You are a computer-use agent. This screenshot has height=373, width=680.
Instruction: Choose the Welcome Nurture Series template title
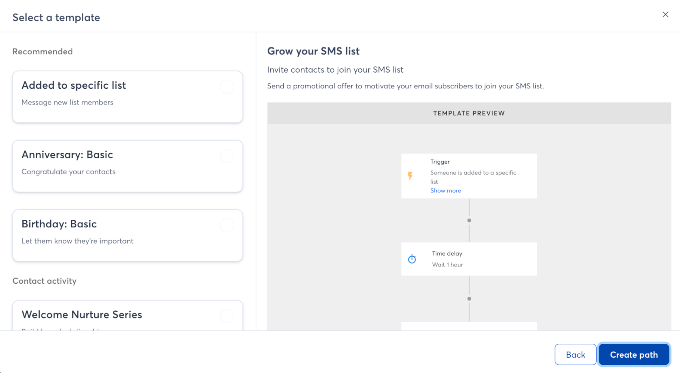pyautogui.click(x=82, y=315)
